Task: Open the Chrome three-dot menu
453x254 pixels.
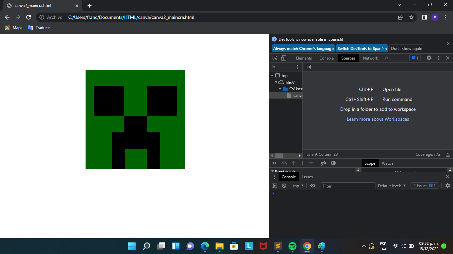Action: [445, 17]
